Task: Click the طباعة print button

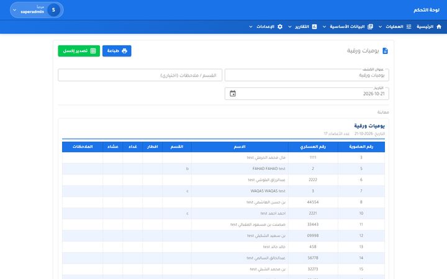Action: [117, 51]
